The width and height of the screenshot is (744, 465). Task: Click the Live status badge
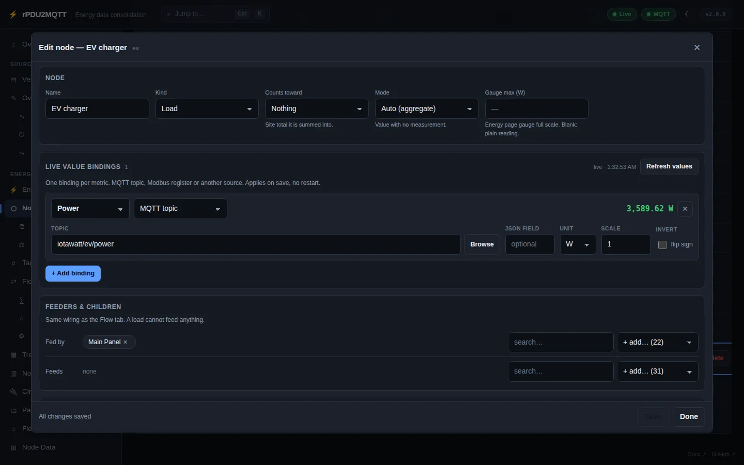tap(622, 14)
